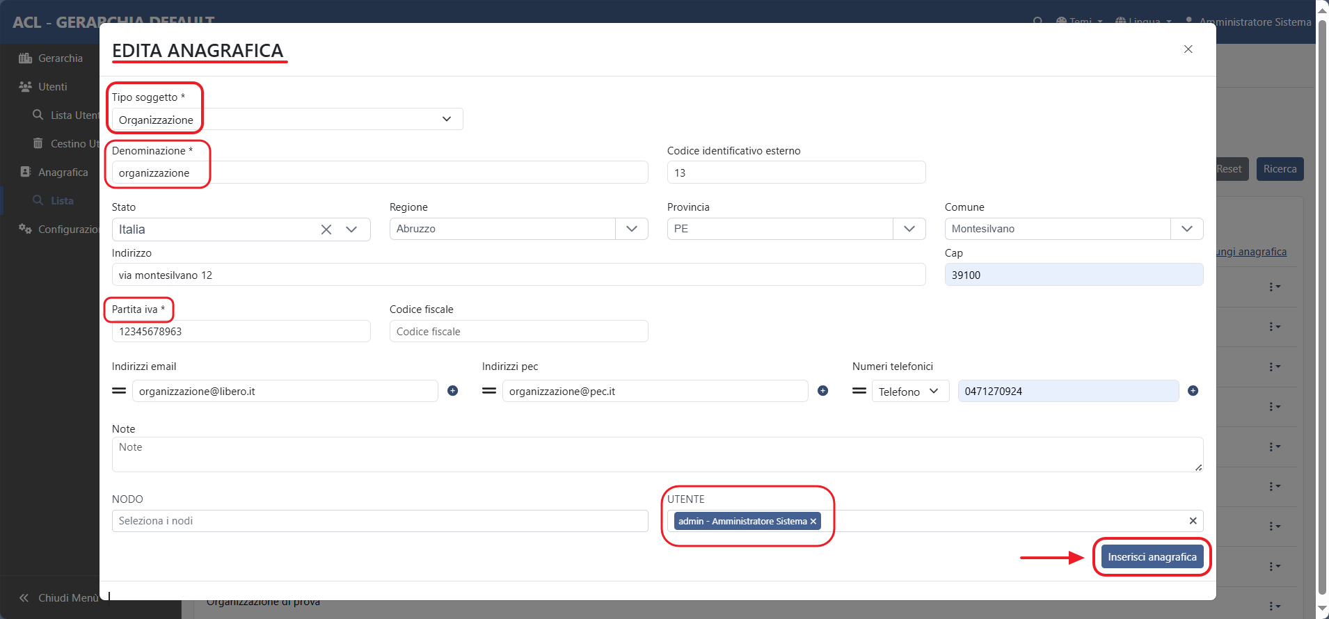Screen dimensions: 1329x619
Task: Add another email address with plus icon
Action: [452, 391]
